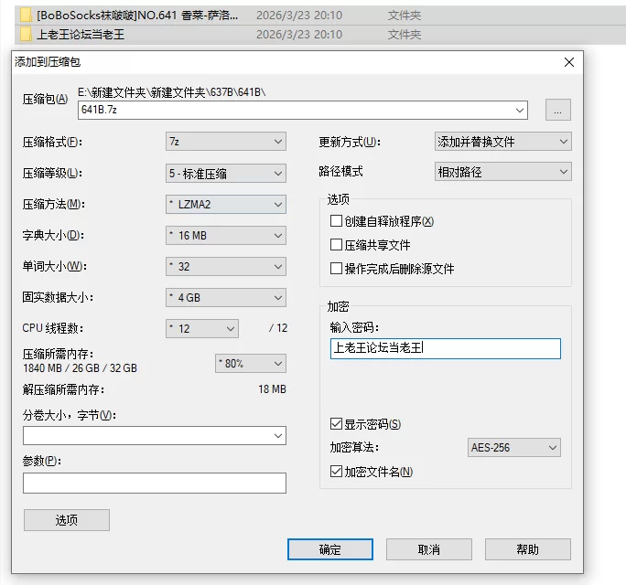Enable 创建自释放程序 checkbox
Viewport: 626px width, 585px height.
tap(336, 221)
